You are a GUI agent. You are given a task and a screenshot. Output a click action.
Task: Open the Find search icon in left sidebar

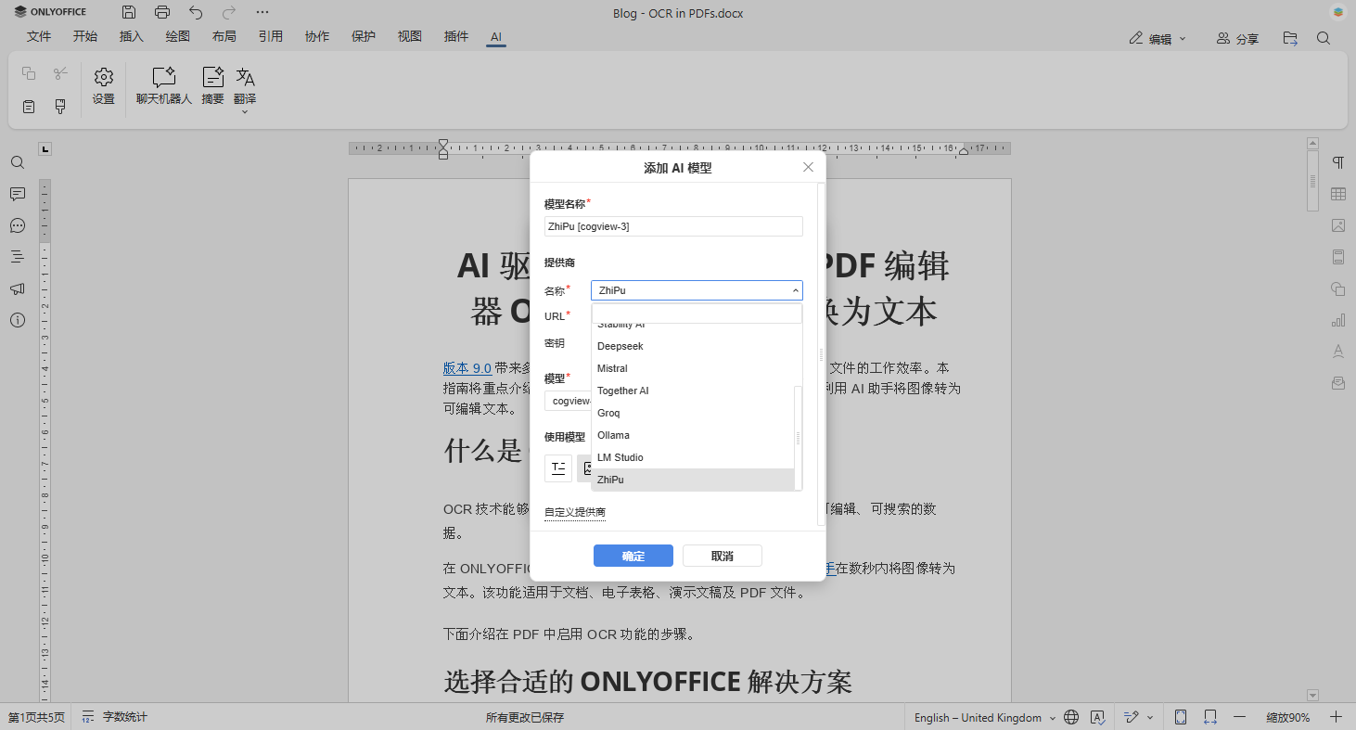pos(17,162)
